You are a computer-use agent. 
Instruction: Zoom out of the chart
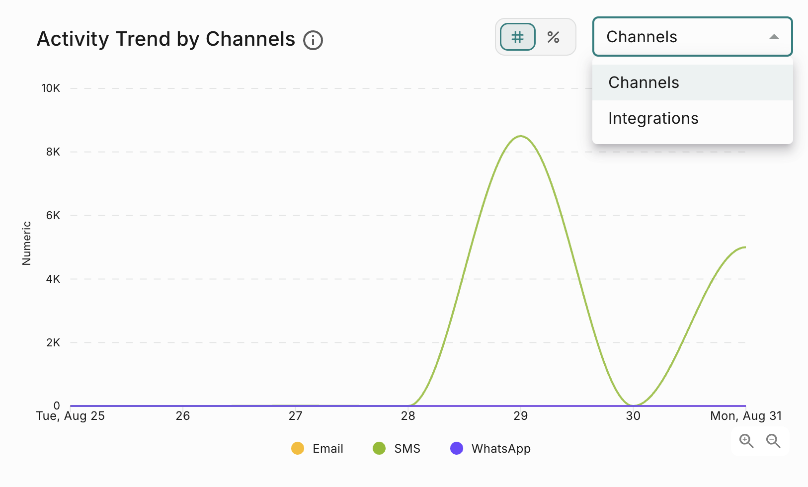(x=773, y=441)
